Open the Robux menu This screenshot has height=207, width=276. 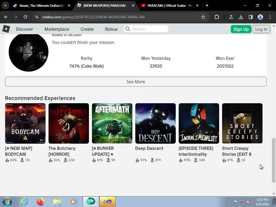tap(111, 29)
